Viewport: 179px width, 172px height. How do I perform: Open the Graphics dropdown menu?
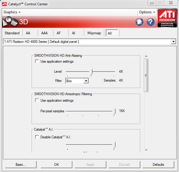(12, 12)
